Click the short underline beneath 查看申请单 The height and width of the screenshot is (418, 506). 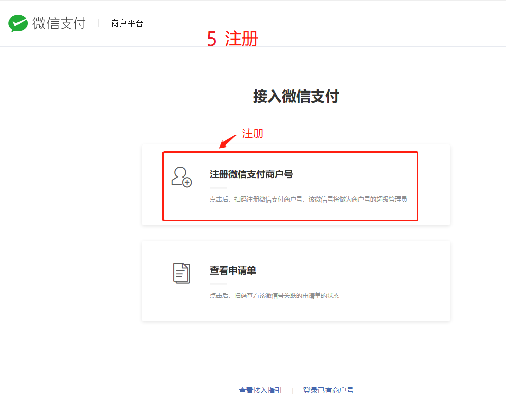coord(218,284)
